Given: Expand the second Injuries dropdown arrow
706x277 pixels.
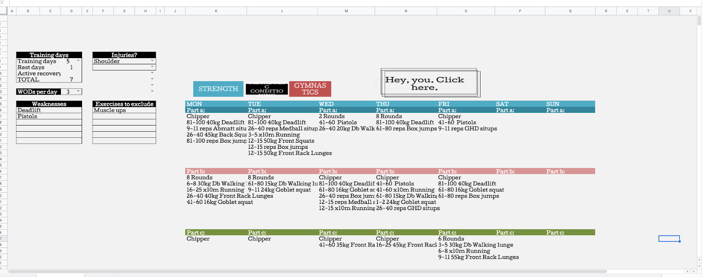Looking at the screenshot, I should tap(152, 67).
